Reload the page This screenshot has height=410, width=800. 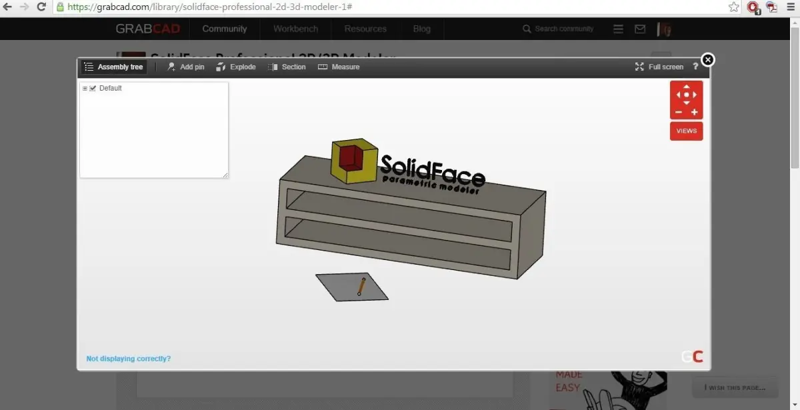[41, 7]
